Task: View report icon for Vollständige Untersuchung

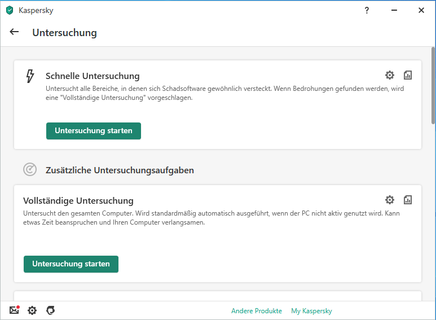Action: (x=408, y=200)
